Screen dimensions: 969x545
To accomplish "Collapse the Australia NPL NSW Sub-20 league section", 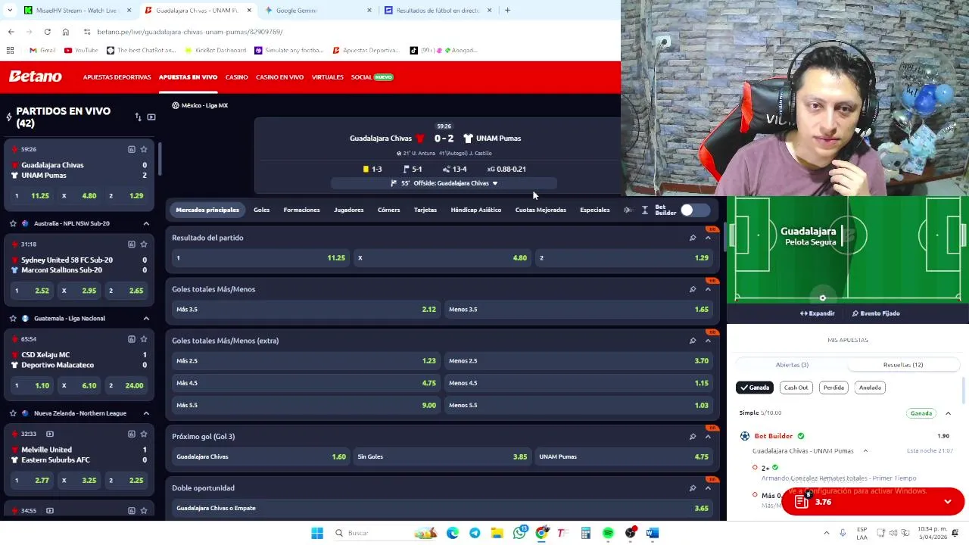I will (146, 223).
